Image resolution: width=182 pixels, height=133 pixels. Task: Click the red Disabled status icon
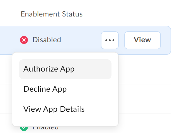(x=24, y=40)
